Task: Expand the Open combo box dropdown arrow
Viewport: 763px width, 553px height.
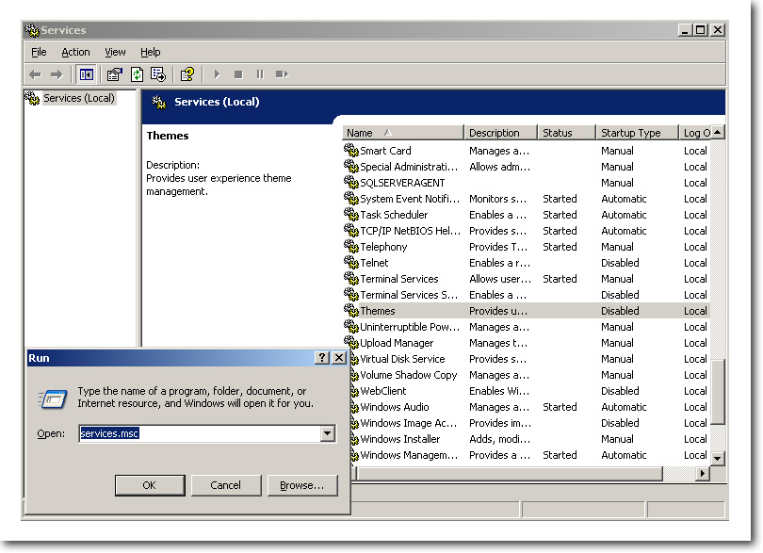Action: [x=328, y=433]
